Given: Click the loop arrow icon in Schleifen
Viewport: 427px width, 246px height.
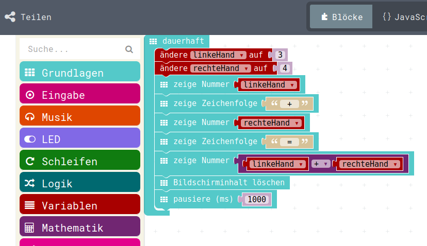Looking at the screenshot, I should 30,161.
